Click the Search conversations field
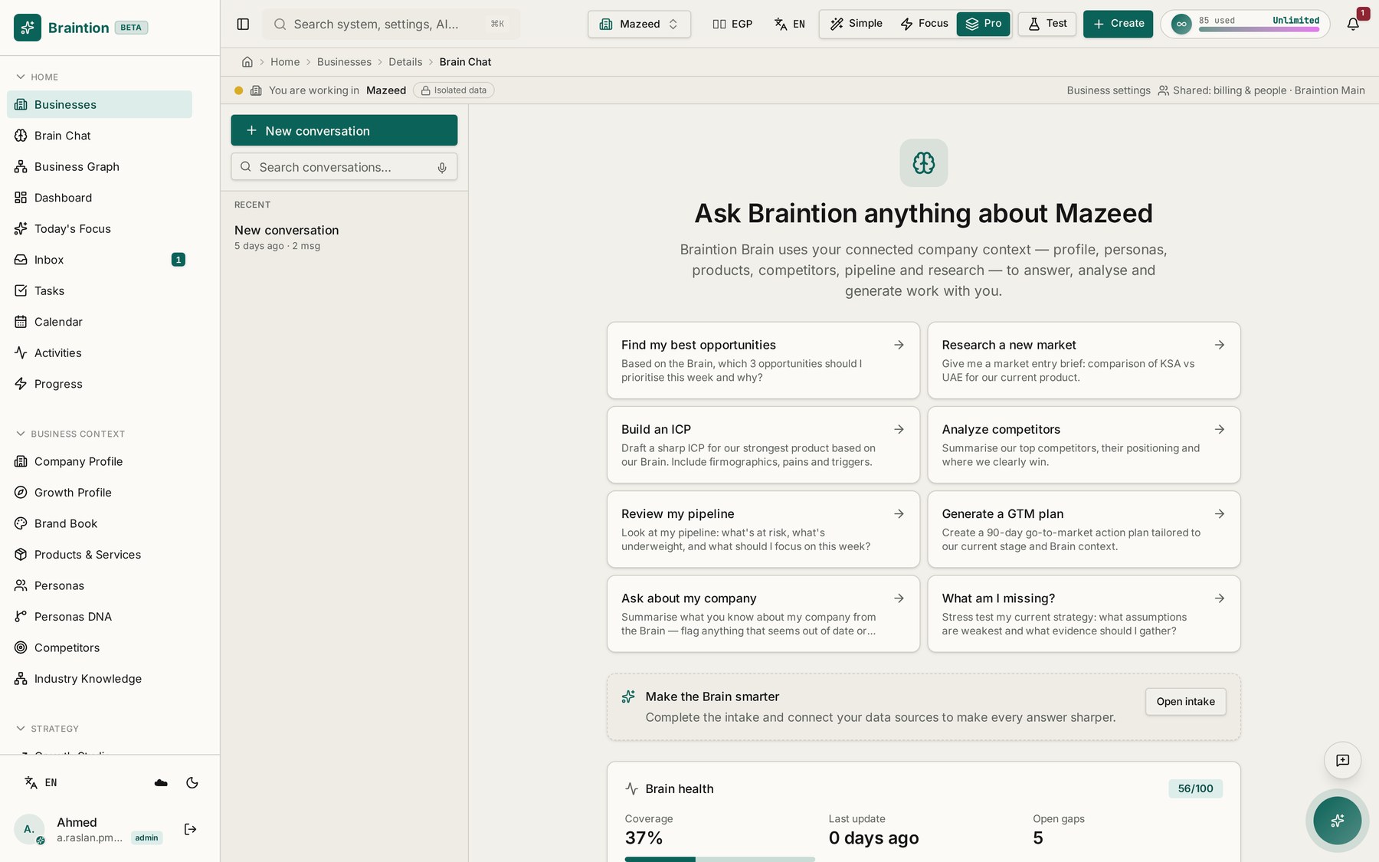The width and height of the screenshot is (1379, 862). pyautogui.click(x=344, y=167)
